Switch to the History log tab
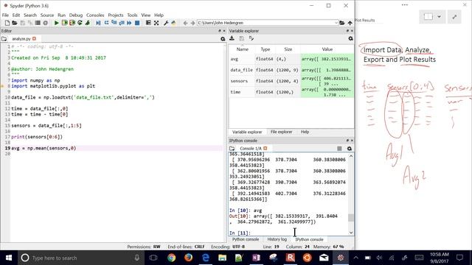472x265 pixels. pos(277,239)
